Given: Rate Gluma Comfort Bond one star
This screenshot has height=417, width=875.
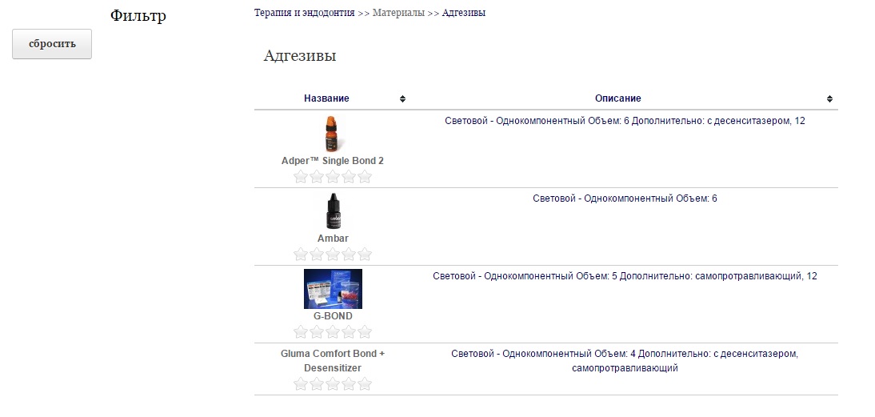Looking at the screenshot, I should point(301,384).
